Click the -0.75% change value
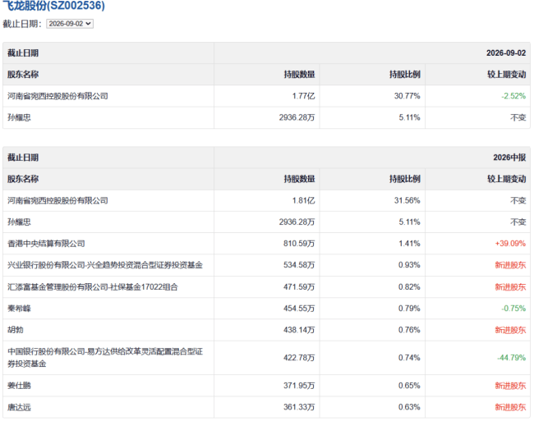Screen dimensions: 534x421 click(513, 309)
